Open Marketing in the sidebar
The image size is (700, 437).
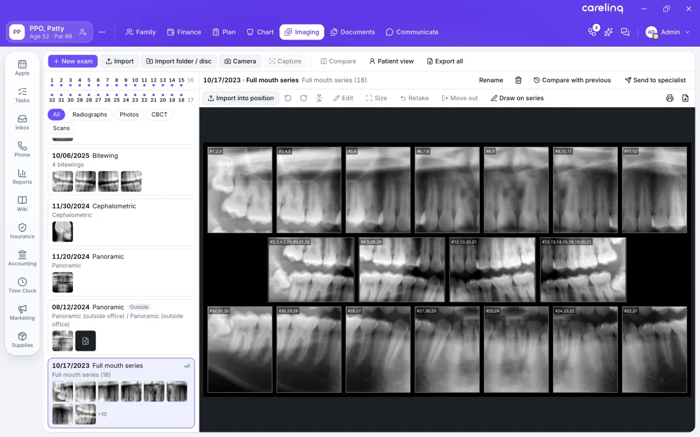click(x=22, y=312)
